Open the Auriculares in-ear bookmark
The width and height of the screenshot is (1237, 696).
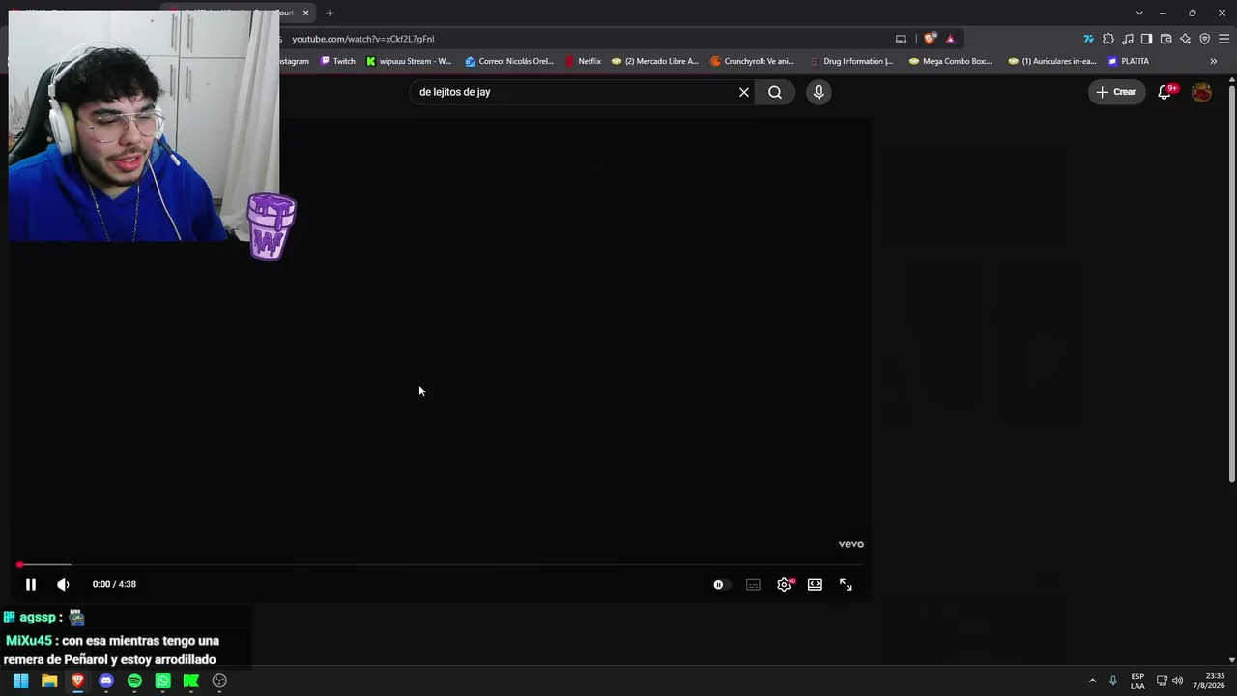pyautogui.click(x=1052, y=61)
